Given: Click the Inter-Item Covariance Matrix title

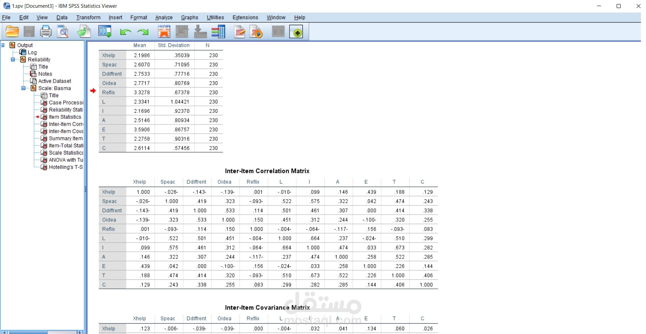Looking at the screenshot, I should click(267, 308).
